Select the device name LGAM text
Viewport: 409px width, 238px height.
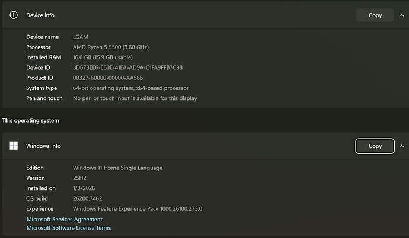click(x=81, y=37)
